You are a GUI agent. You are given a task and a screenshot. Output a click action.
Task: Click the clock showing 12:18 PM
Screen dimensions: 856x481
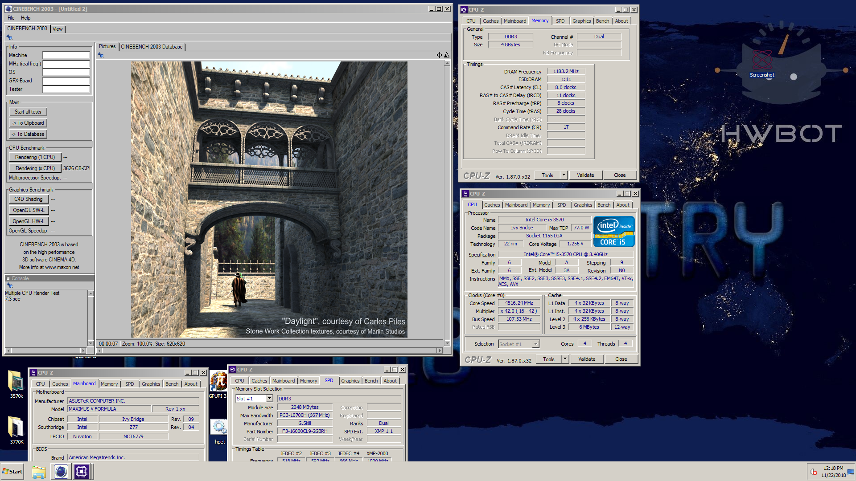833,468
